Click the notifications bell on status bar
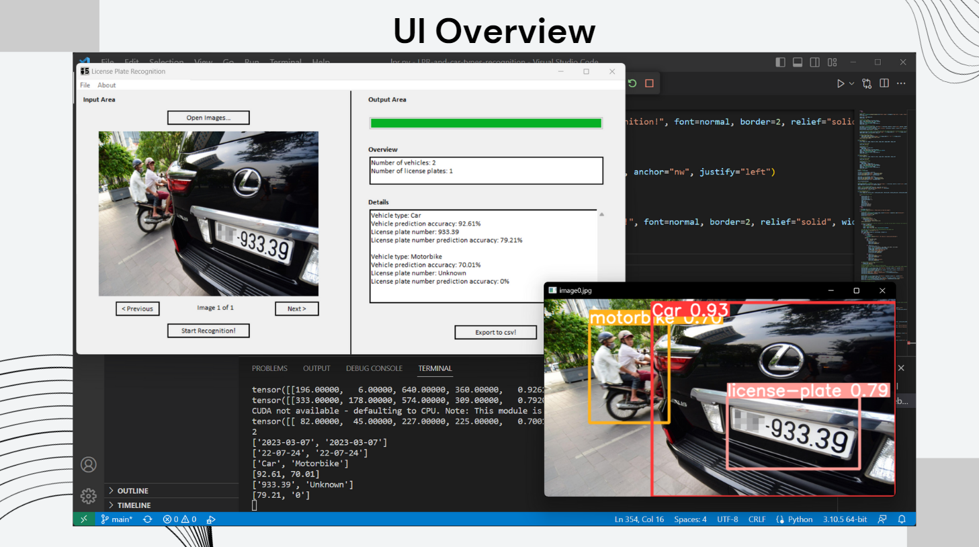This screenshot has height=547, width=979. coord(901,519)
